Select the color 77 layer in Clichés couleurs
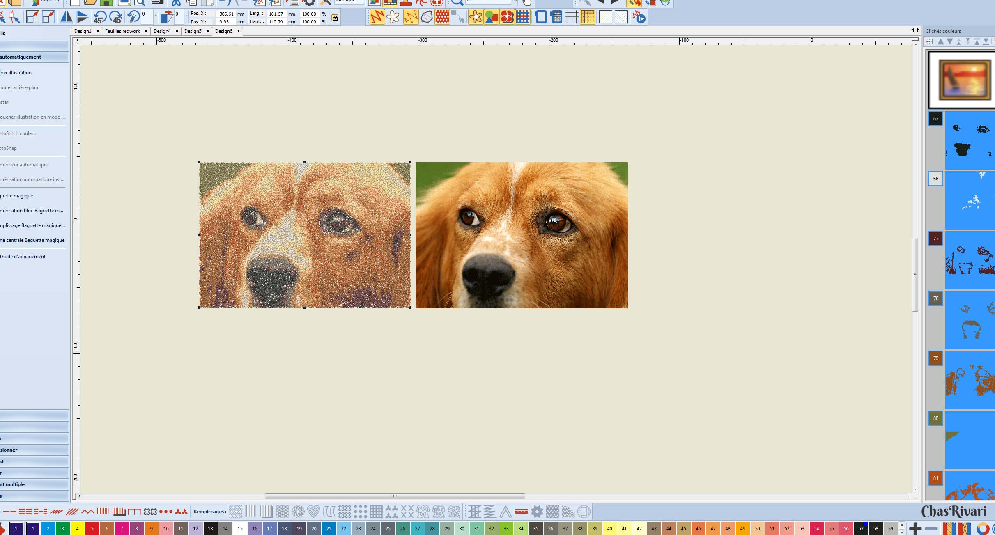The height and width of the screenshot is (535, 995). (935, 239)
